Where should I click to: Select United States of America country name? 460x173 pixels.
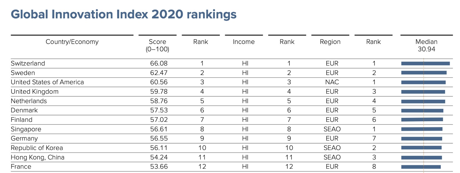(x=47, y=82)
